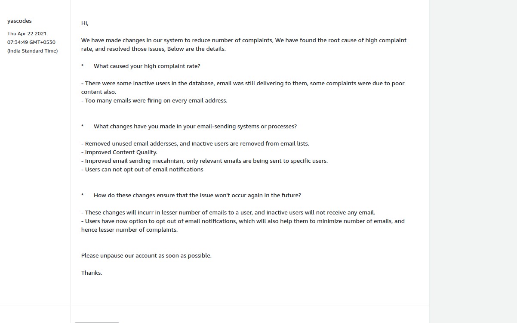This screenshot has height=323, width=517.
Task: Click the button partially visible below the message
Action: tap(97, 321)
